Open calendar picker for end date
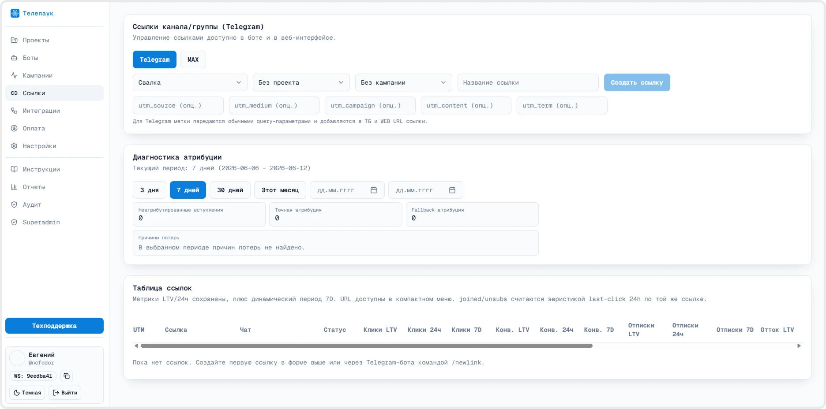 452,190
